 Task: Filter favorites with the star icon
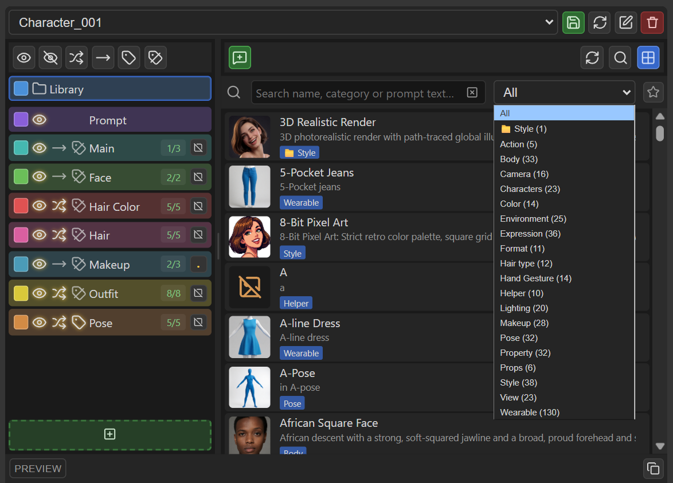tap(654, 92)
